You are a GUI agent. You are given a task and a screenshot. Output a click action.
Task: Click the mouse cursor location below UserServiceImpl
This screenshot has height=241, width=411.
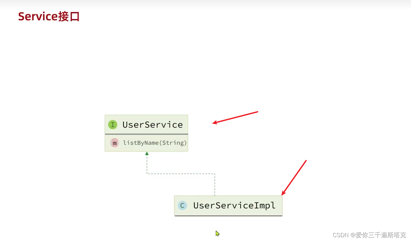tap(217, 233)
